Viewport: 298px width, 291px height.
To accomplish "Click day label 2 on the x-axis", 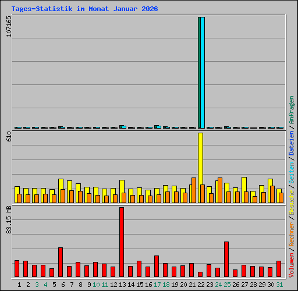I will pyautogui.click(x=28, y=285).
